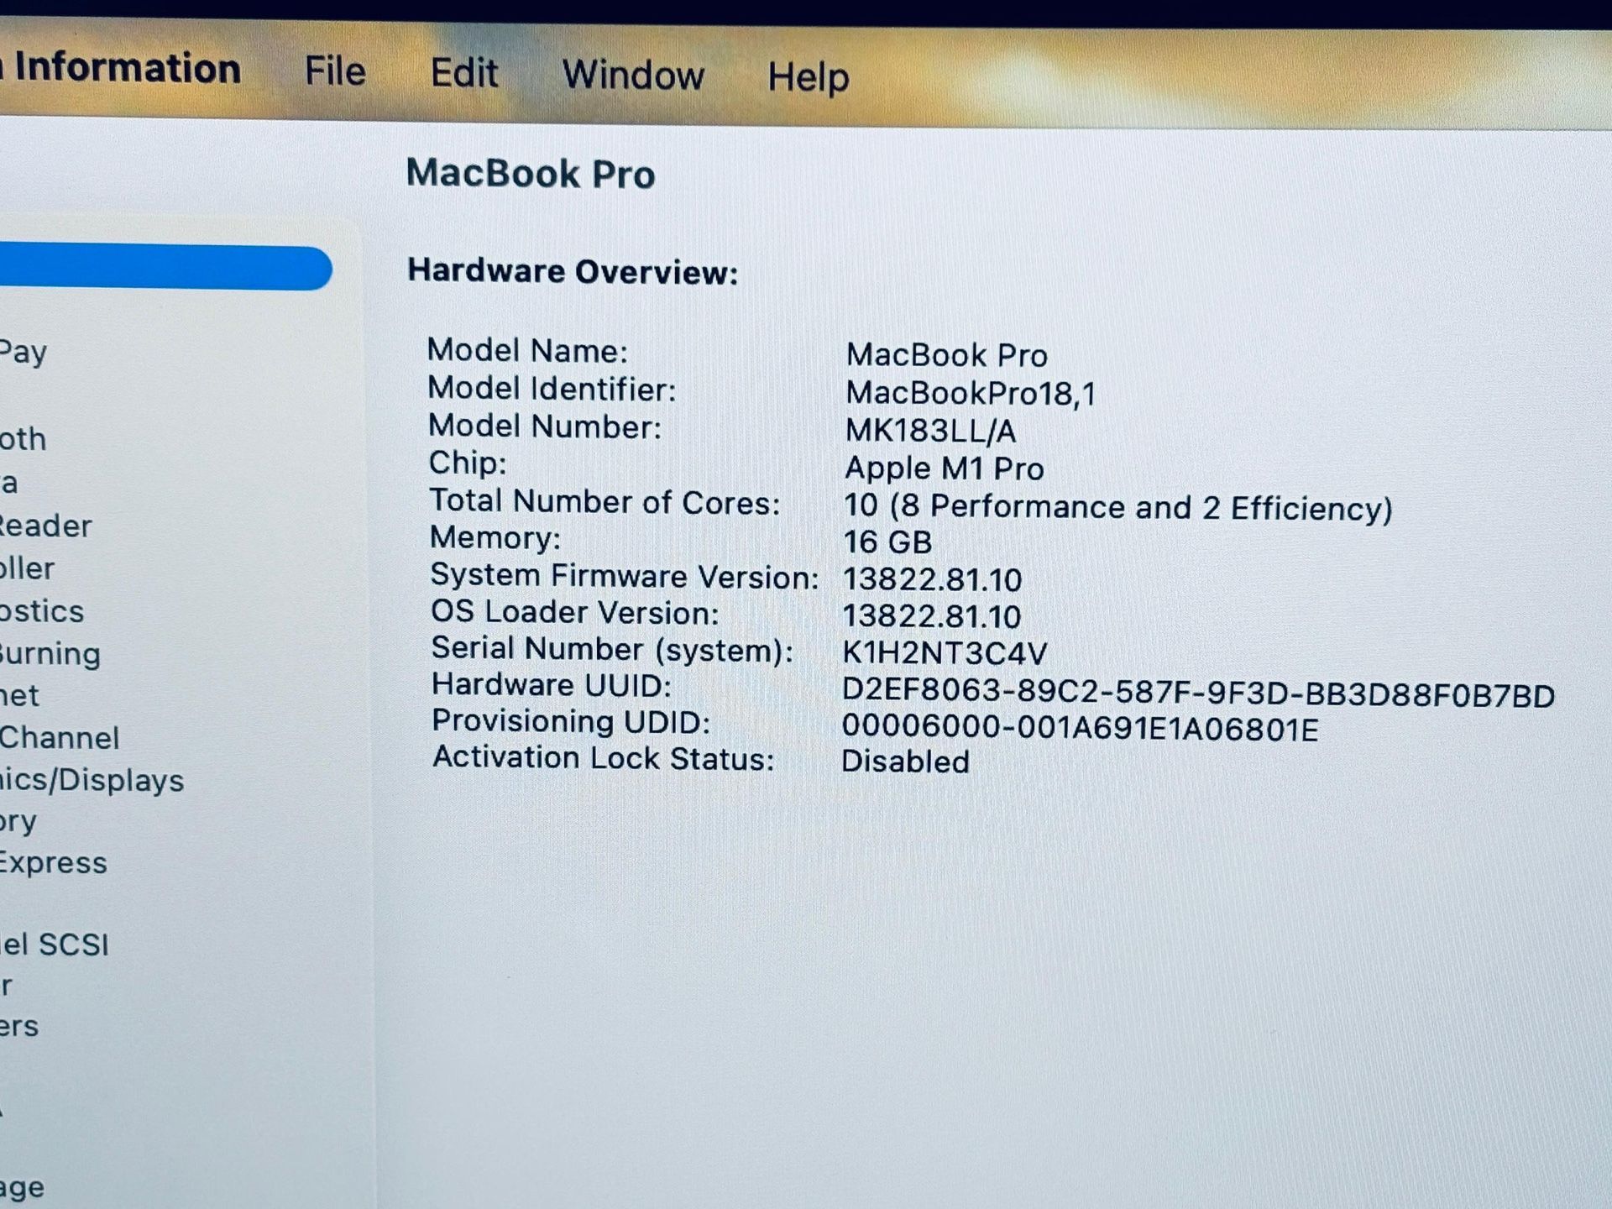Select the Memory sidebar item

pos(18,821)
